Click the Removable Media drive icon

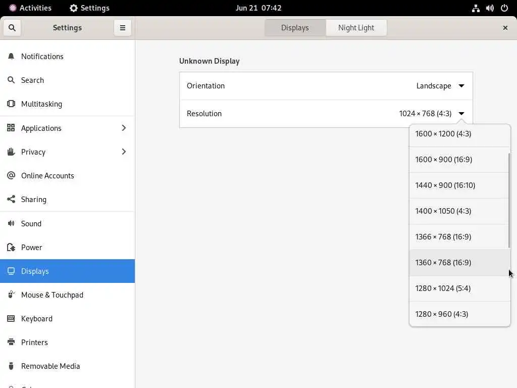point(11,366)
